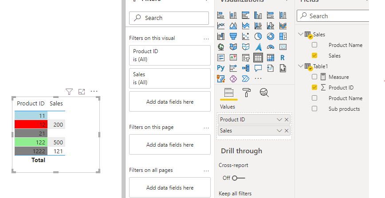Select the Power Automate visual
This screenshot has width=385, height=198.
point(246,78)
